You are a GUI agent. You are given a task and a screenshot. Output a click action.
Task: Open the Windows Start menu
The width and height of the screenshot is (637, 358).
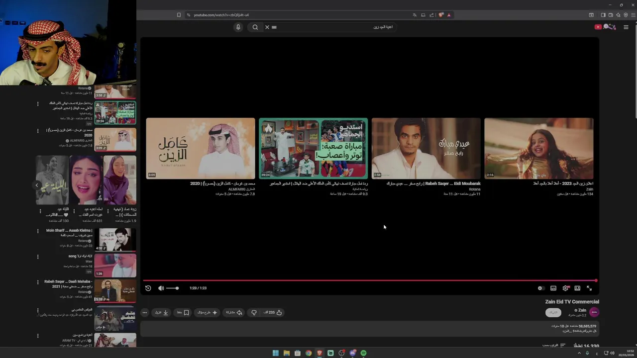tap(275, 353)
